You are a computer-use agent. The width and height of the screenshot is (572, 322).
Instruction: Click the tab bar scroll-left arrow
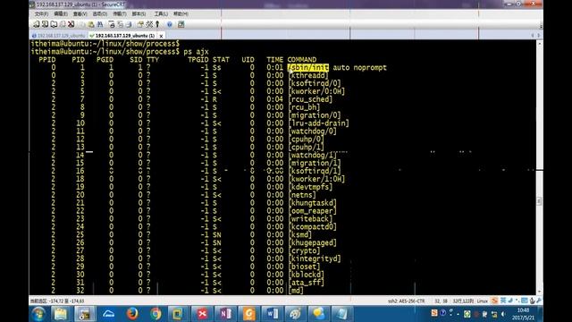click(533, 36)
